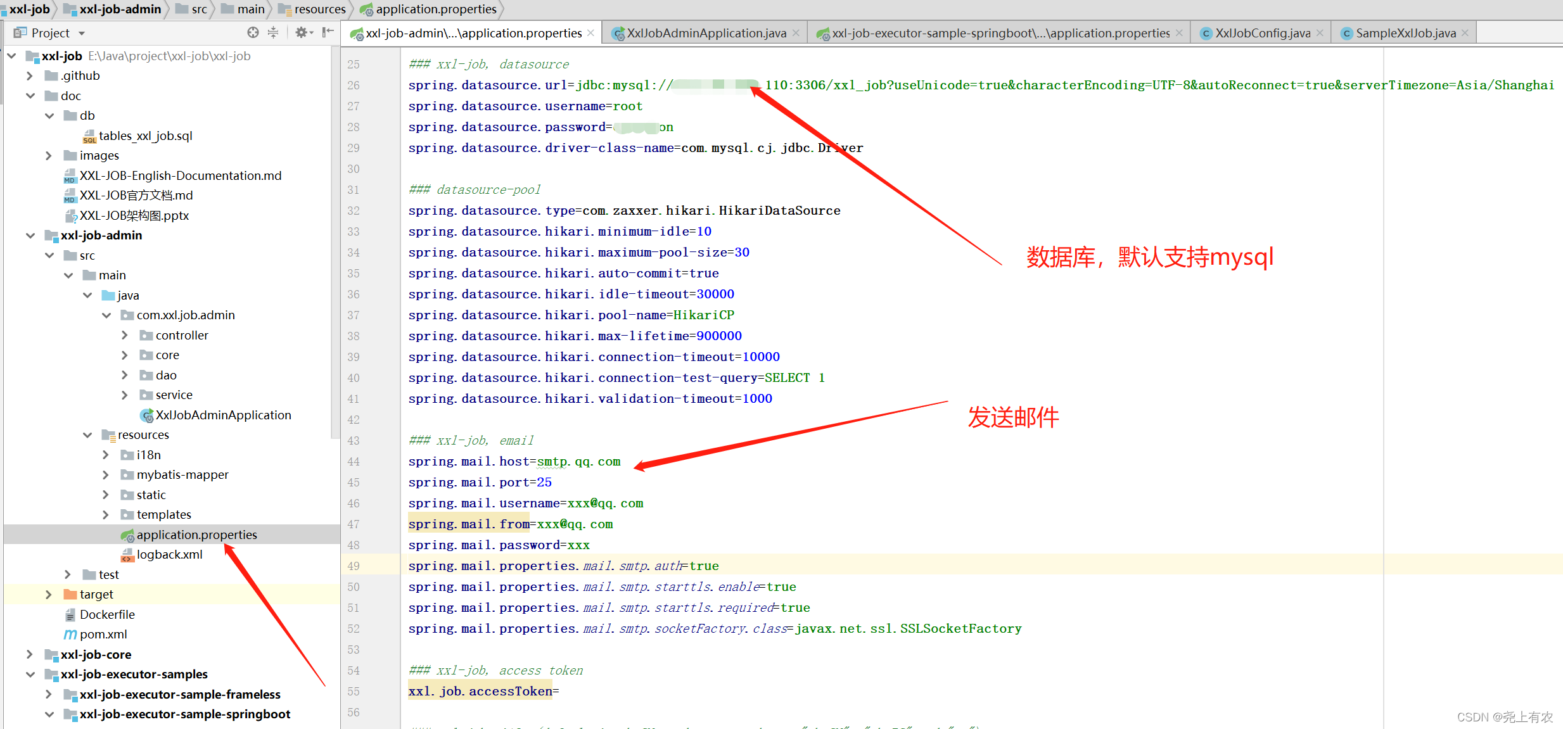
Task: Click the scroll-from-source target icon
Action: pos(253,32)
